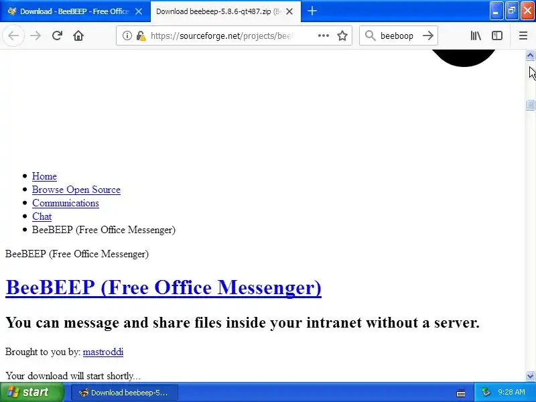The image size is (536, 402).
Task: Click scrollbar down arrow
Action: point(530,377)
